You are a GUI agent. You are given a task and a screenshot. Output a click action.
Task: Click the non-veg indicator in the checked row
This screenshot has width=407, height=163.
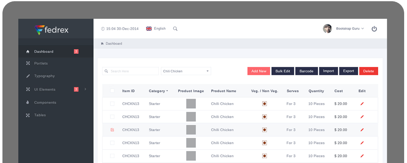[265, 130]
